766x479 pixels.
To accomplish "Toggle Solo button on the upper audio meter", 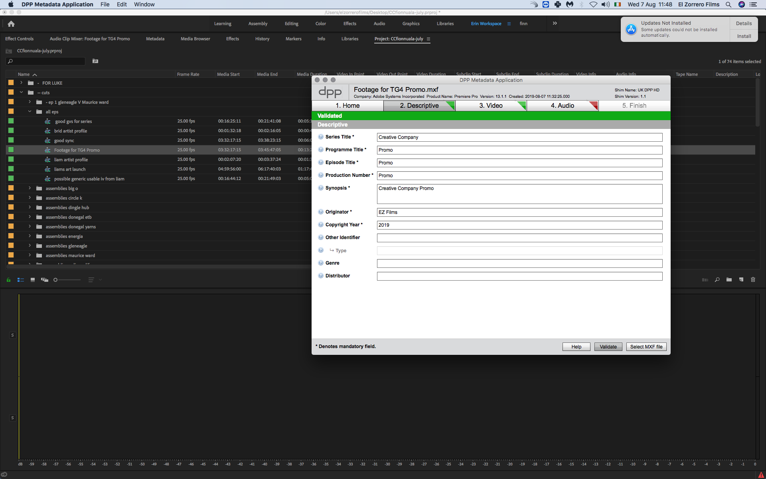I will coord(13,335).
